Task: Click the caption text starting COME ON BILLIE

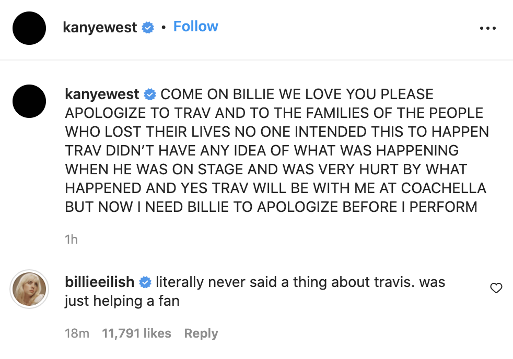Action: click(277, 151)
